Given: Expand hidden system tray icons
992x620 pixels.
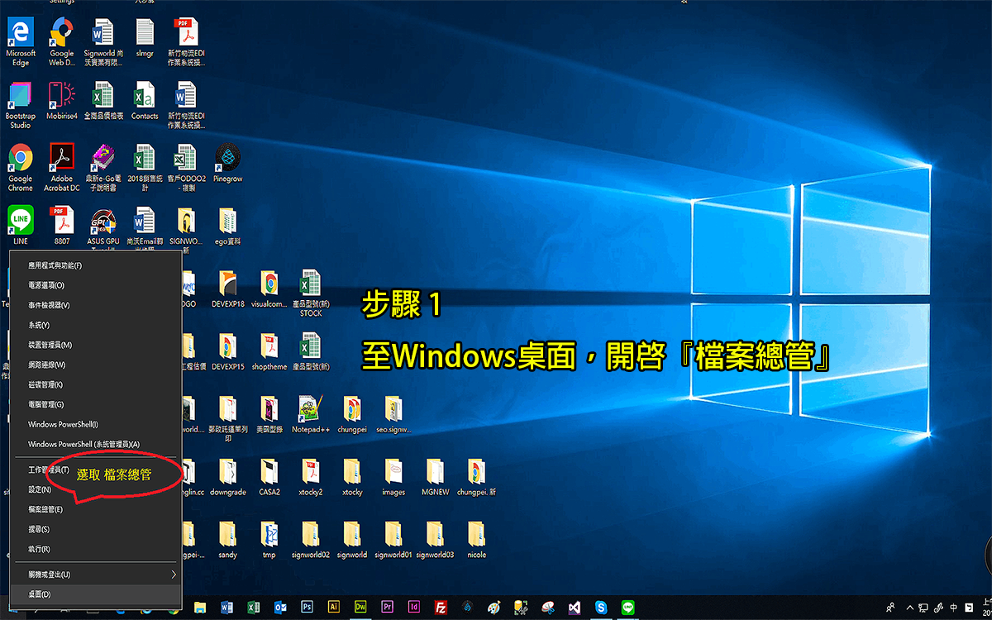Looking at the screenshot, I should point(910,607).
